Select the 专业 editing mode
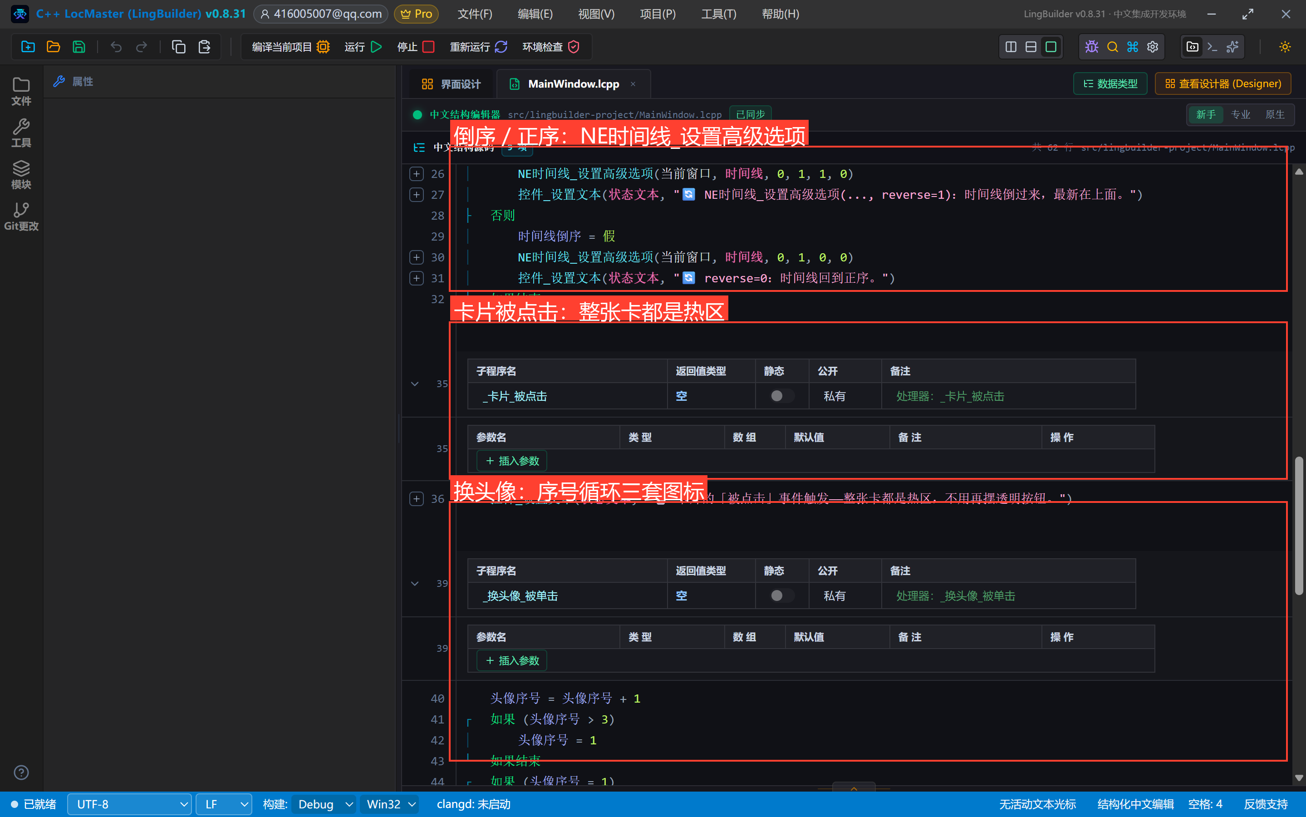 coord(1240,114)
